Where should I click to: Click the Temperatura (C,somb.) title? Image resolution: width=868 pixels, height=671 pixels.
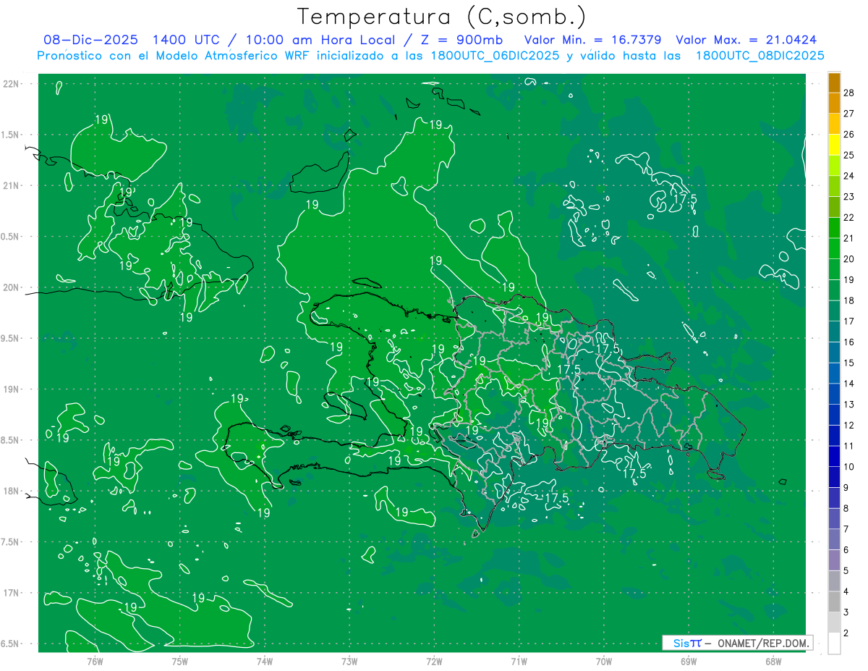coord(442,16)
